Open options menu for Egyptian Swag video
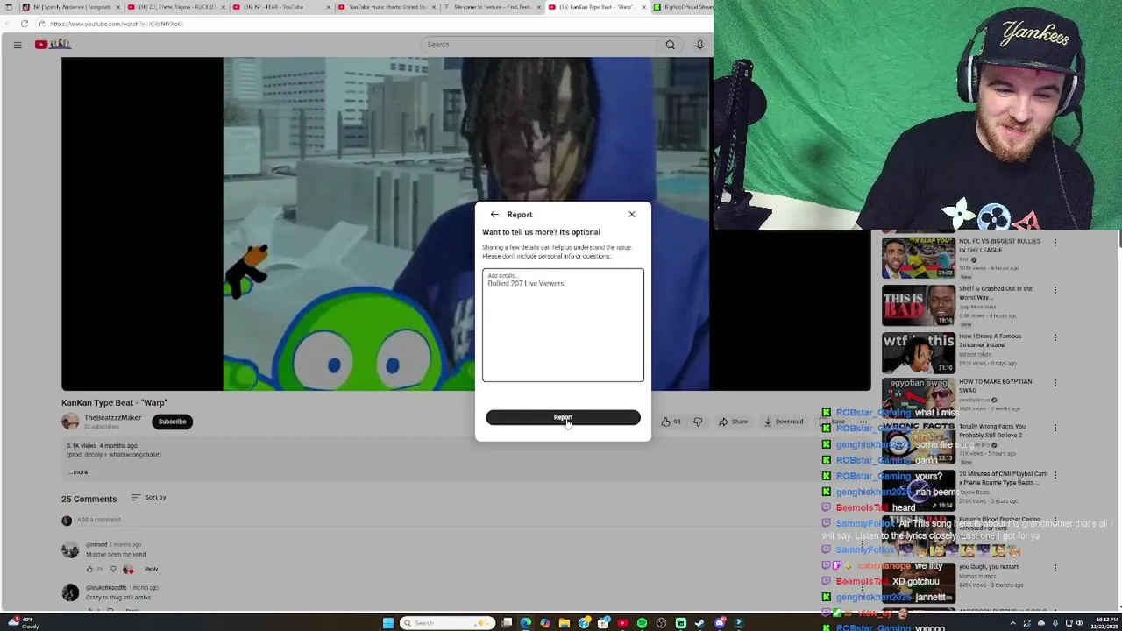1122x631 pixels. point(1055,383)
